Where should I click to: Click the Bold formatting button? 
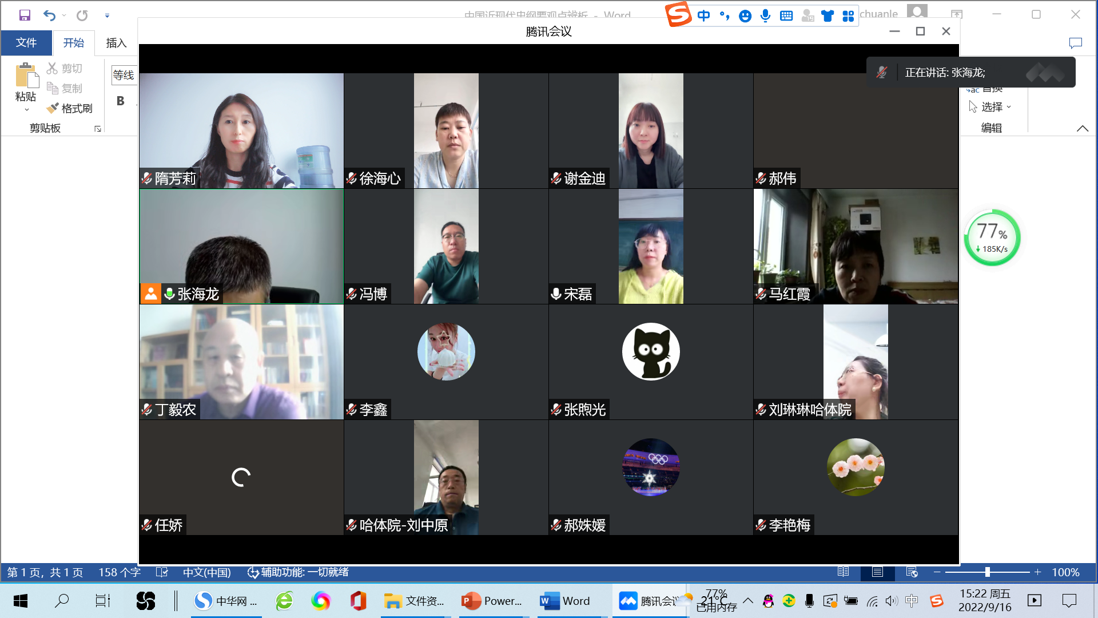tap(120, 101)
